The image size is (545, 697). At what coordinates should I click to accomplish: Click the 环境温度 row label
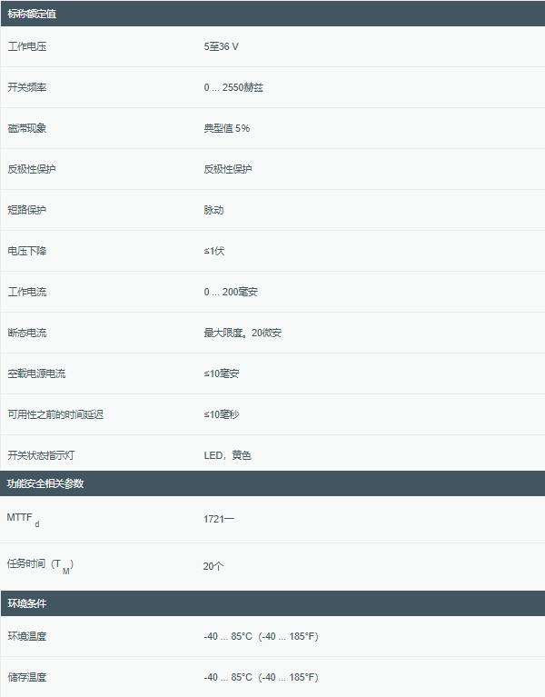tap(26, 636)
